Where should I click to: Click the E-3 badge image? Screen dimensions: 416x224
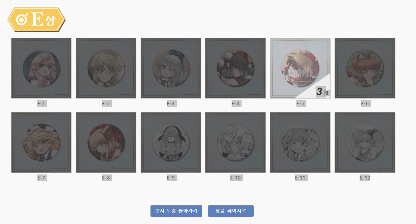click(171, 68)
